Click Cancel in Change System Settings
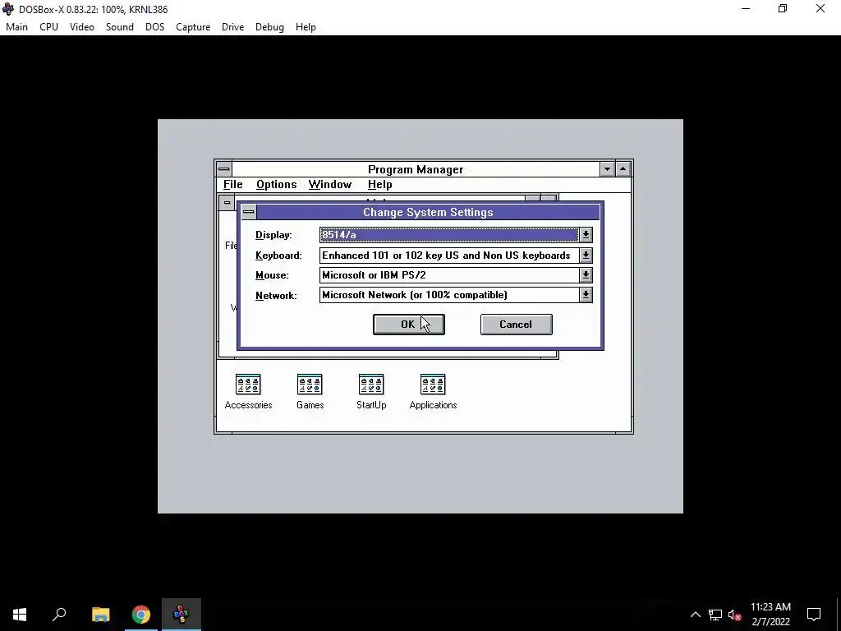The image size is (841, 631). point(516,325)
